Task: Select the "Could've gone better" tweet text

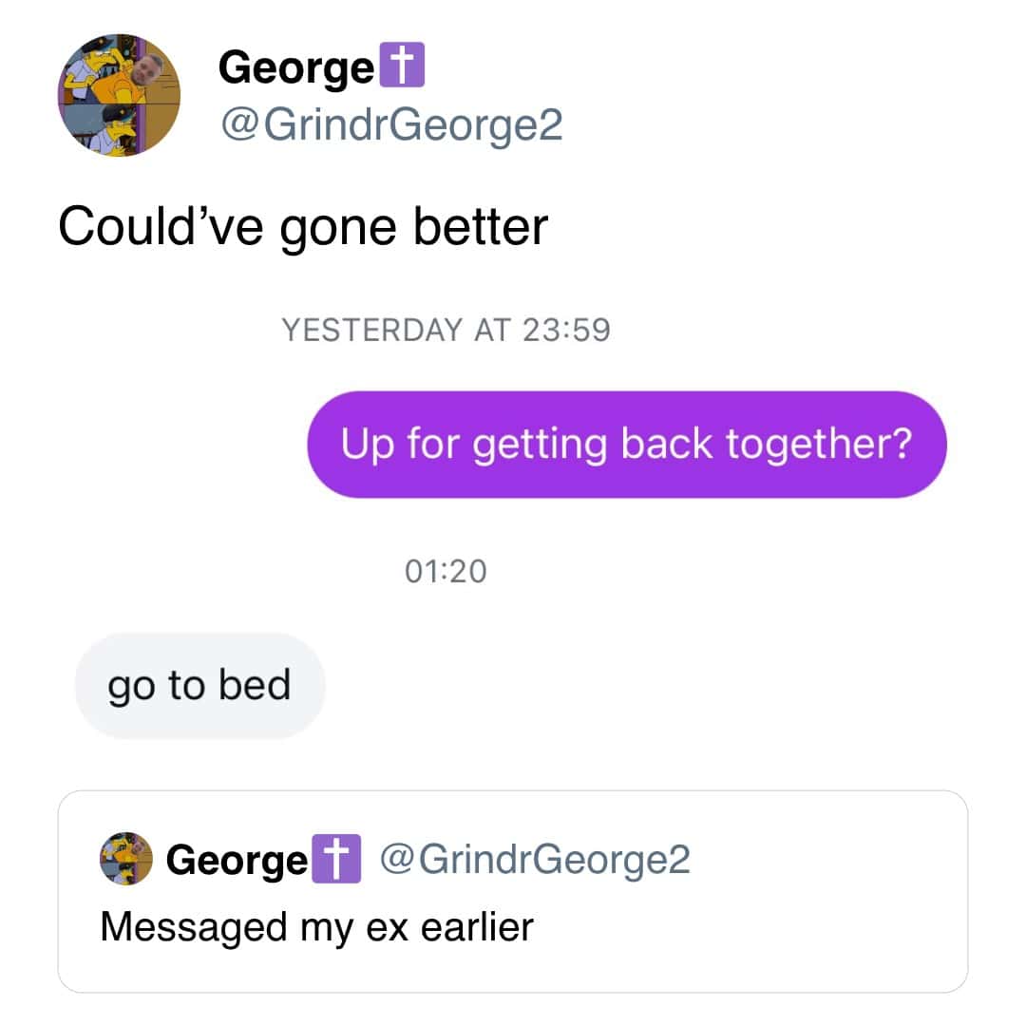Action: (303, 227)
